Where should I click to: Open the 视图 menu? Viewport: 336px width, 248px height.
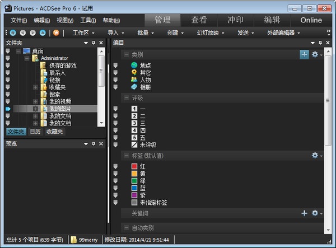tap(65, 20)
